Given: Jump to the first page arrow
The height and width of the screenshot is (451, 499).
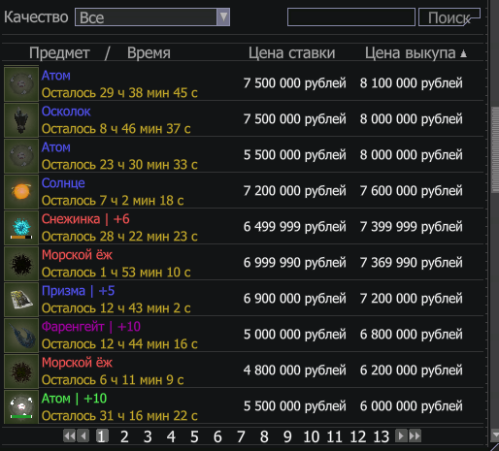Looking at the screenshot, I should tap(69, 435).
